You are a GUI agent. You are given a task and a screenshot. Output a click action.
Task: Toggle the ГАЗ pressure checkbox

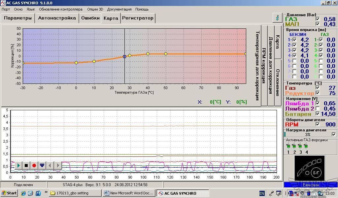tap(318, 19)
